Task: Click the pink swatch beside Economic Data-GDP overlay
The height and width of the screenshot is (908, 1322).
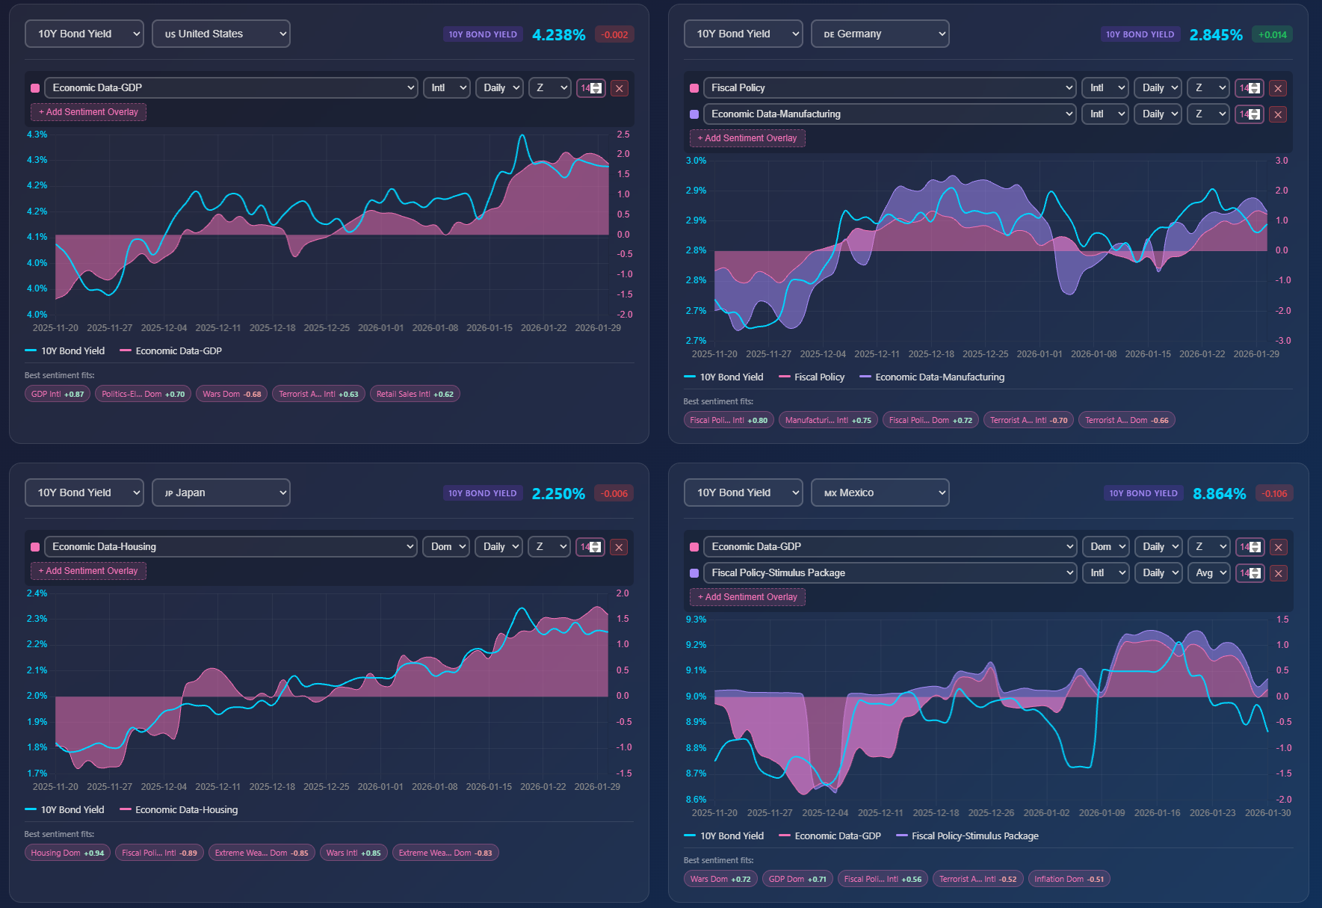Action: coord(34,87)
